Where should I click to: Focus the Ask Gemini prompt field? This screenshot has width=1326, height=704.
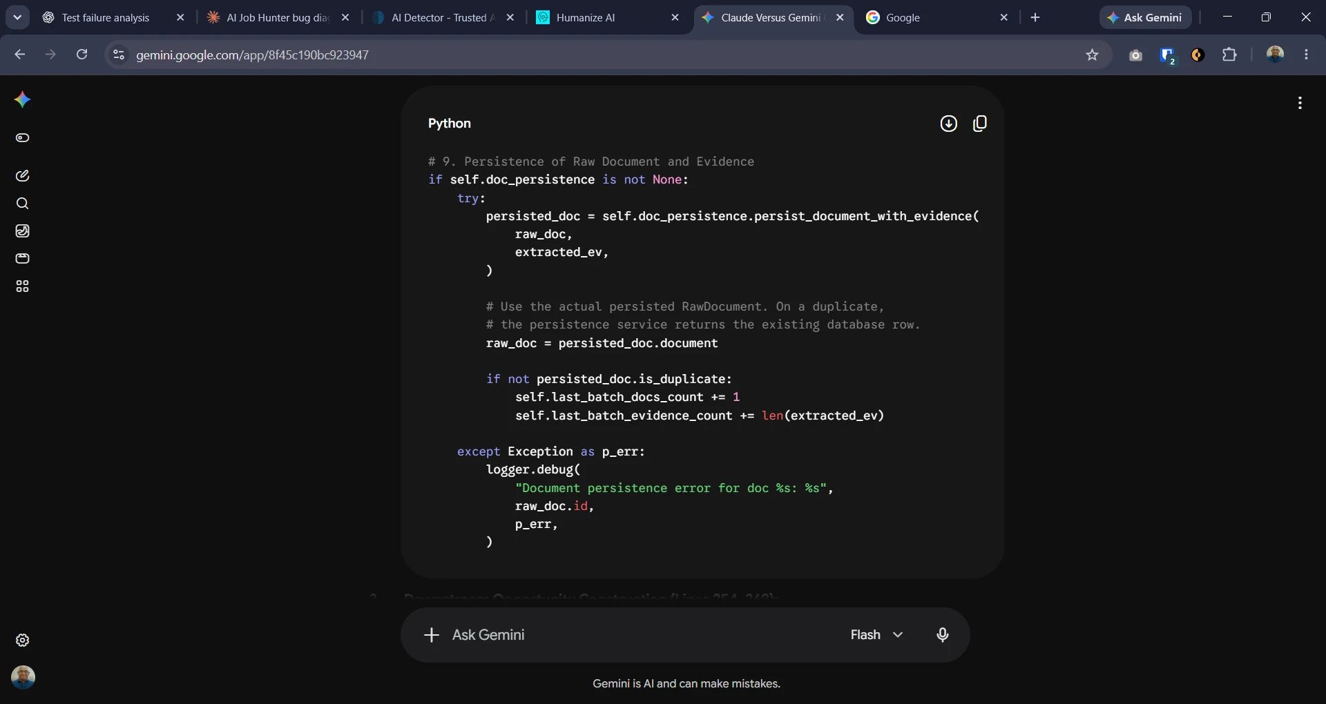click(642, 635)
